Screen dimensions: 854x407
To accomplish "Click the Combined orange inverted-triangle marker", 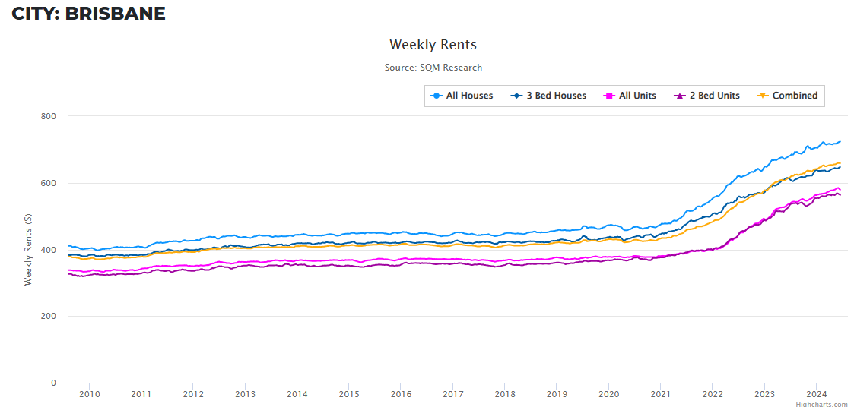I will coord(762,96).
